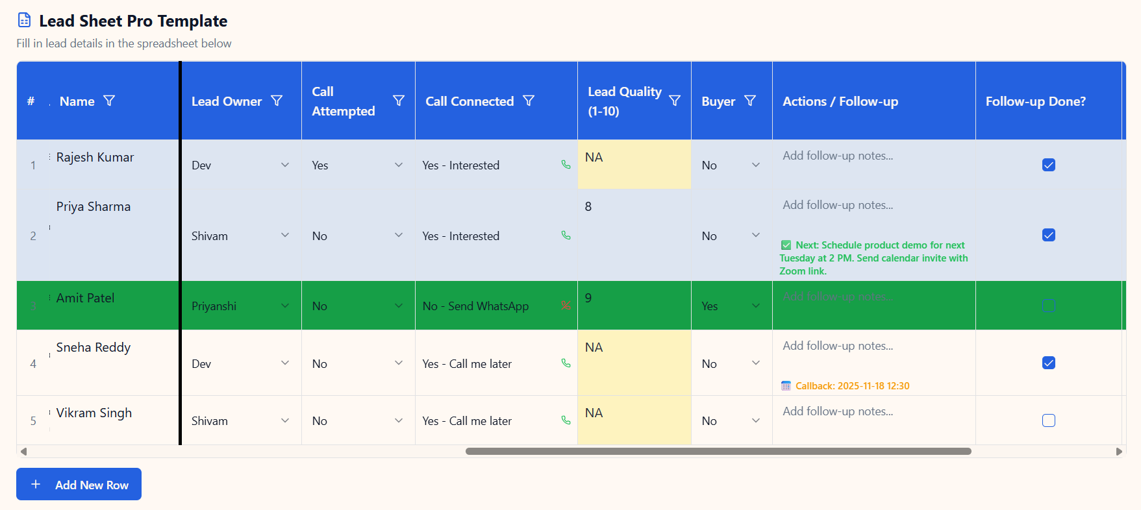Click the document icon beside the page title
Image resolution: width=1141 pixels, height=510 pixels.
pos(24,20)
